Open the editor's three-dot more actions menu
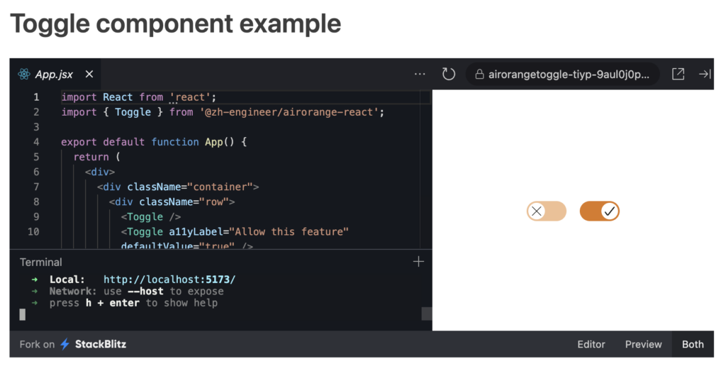The height and width of the screenshot is (369, 726). coord(420,74)
